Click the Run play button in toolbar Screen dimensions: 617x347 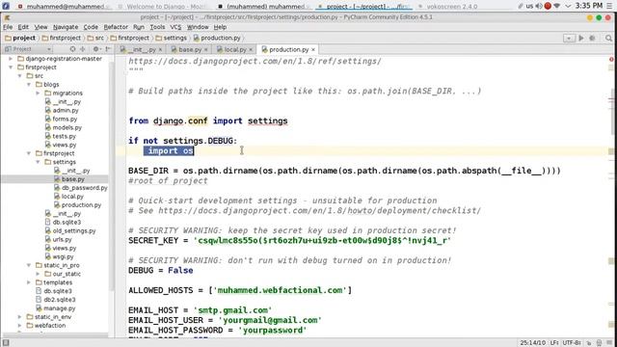(581, 39)
